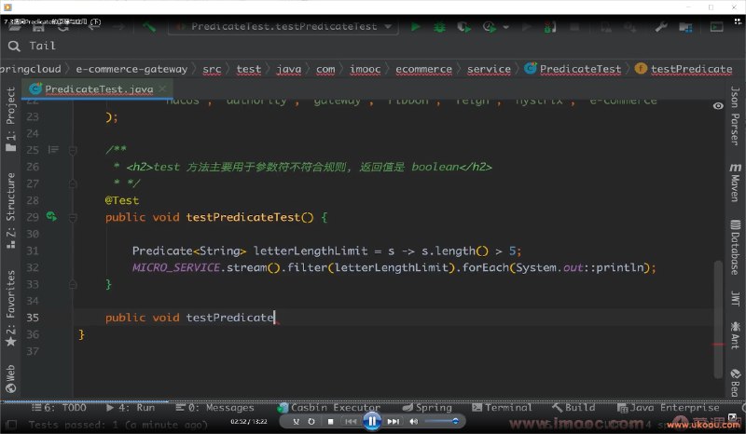Open the 0: Messages tool tab
The height and width of the screenshot is (434, 746).
pos(214,407)
